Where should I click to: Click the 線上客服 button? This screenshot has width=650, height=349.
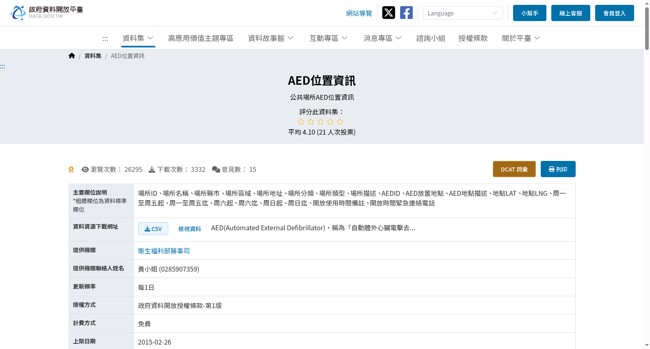[x=571, y=13]
